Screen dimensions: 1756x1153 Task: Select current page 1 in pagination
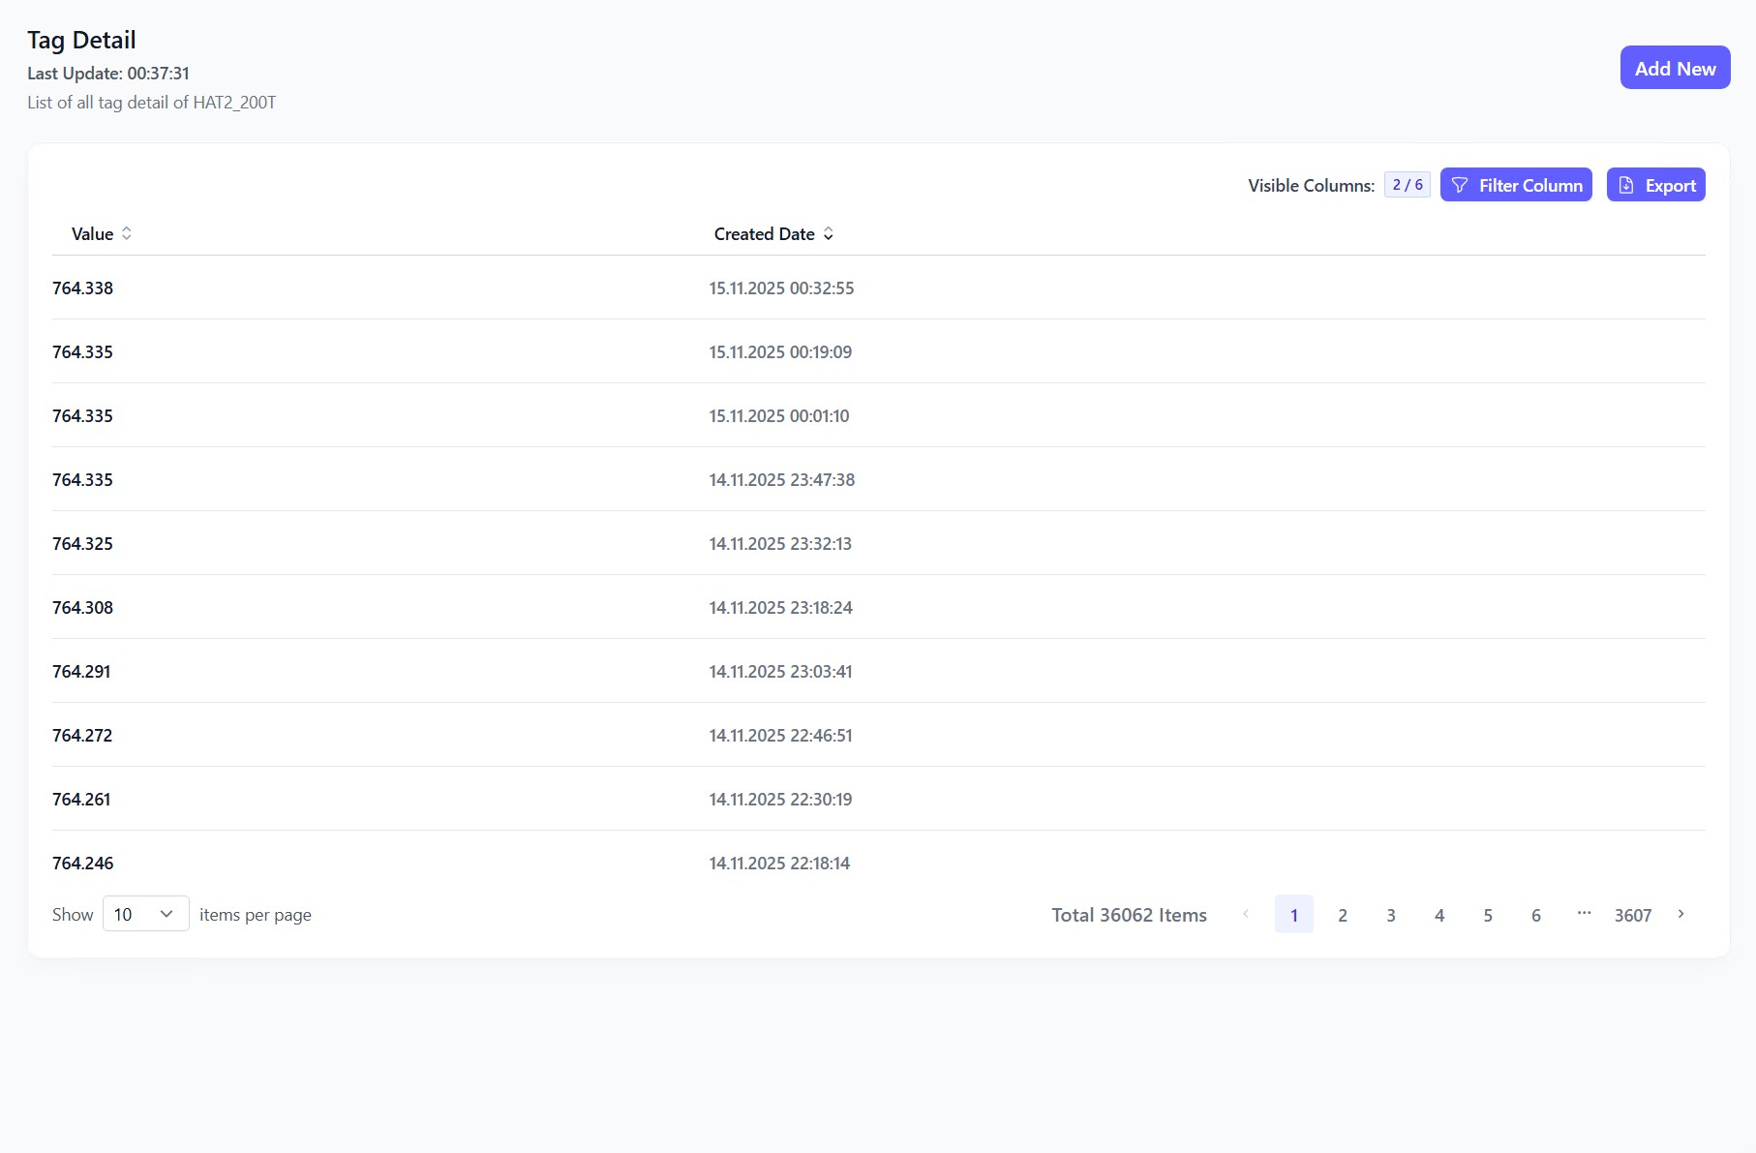tap(1294, 915)
